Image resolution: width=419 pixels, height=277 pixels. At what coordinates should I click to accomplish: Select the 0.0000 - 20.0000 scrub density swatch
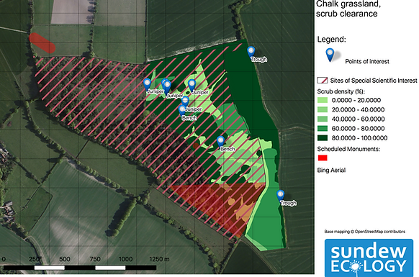tap(323, 101)
